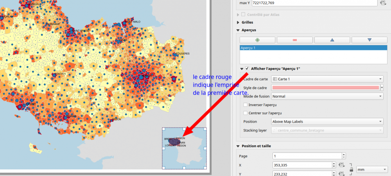Click data-defined override icon next to X field

[342, 165]
